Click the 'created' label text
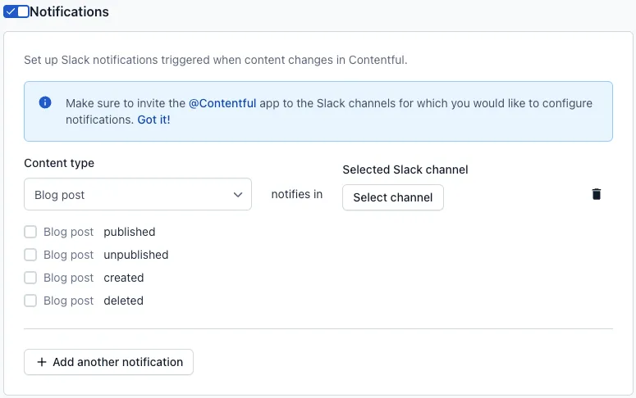The height and width of the screenshot is (398, 636). tap(124, 278)
